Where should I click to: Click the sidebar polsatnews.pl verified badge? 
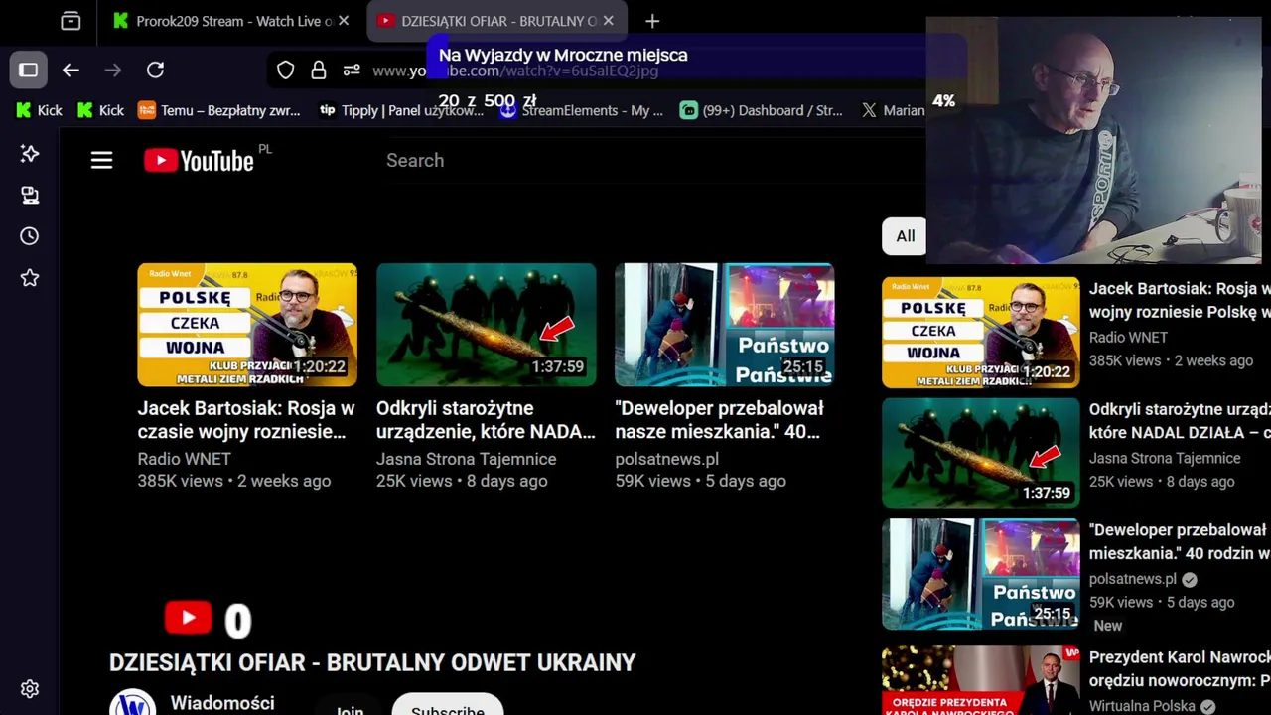coord(1190,579)
